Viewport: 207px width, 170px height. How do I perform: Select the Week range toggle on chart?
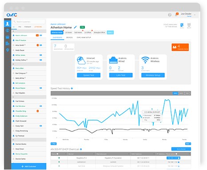click(175, 93)
